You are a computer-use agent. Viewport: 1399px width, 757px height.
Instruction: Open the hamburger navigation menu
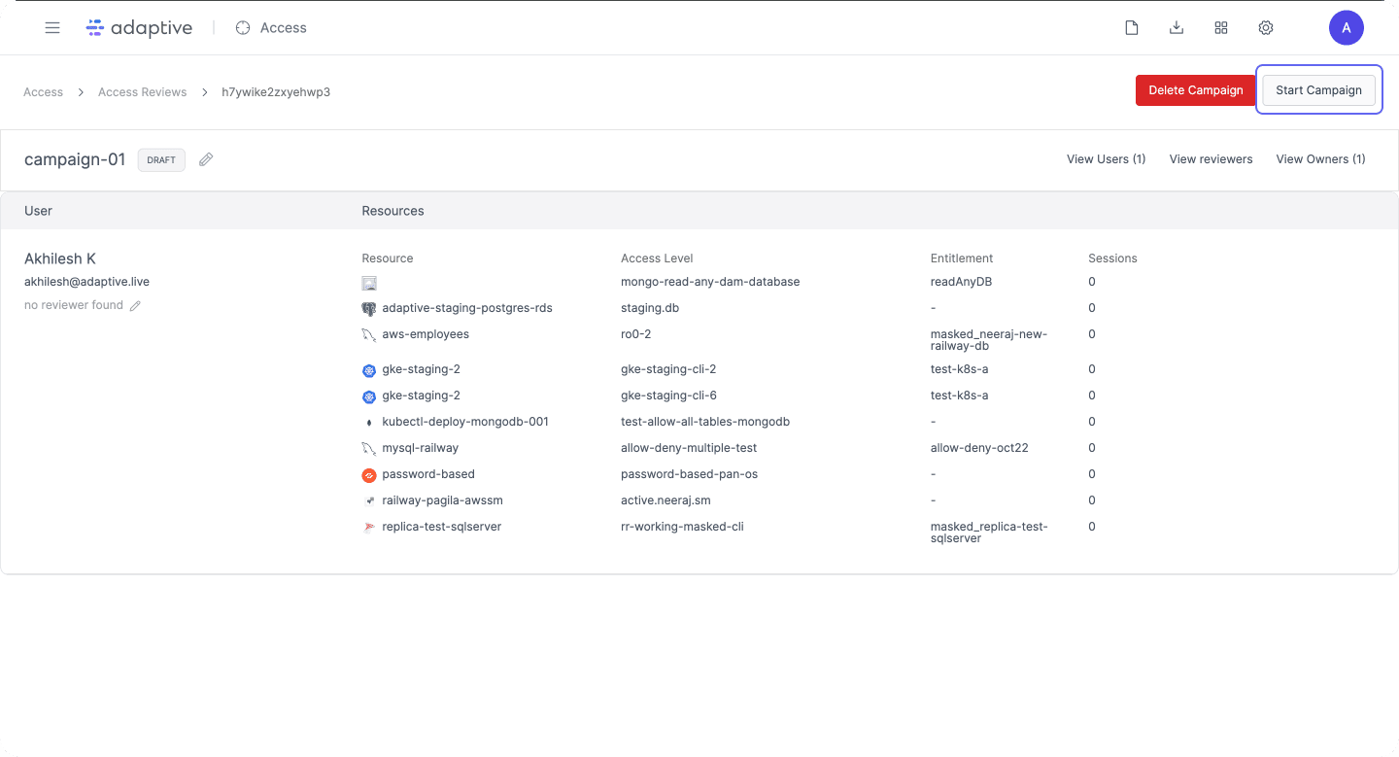(x=52, y=28)
